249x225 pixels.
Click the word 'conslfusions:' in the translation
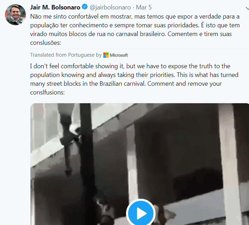48,93
